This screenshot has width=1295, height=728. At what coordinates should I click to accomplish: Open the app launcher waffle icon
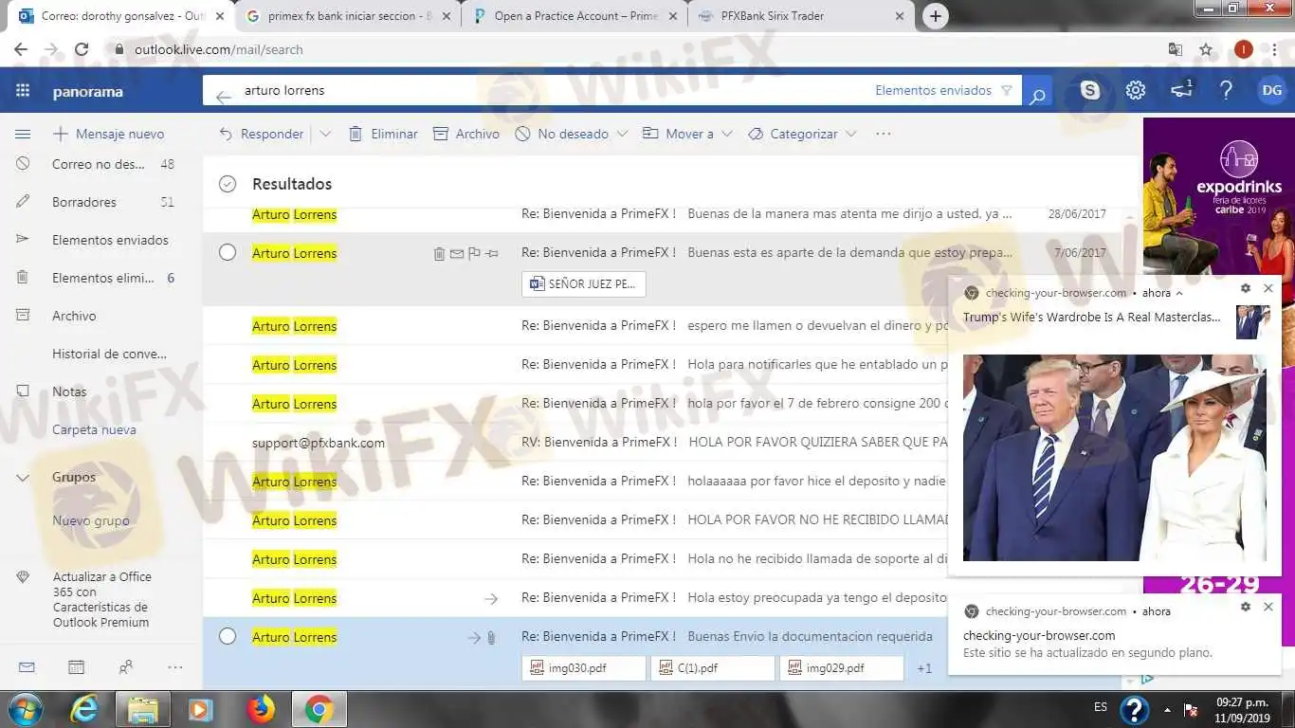pos(23,91)
